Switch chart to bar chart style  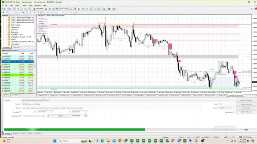point(71,9)
